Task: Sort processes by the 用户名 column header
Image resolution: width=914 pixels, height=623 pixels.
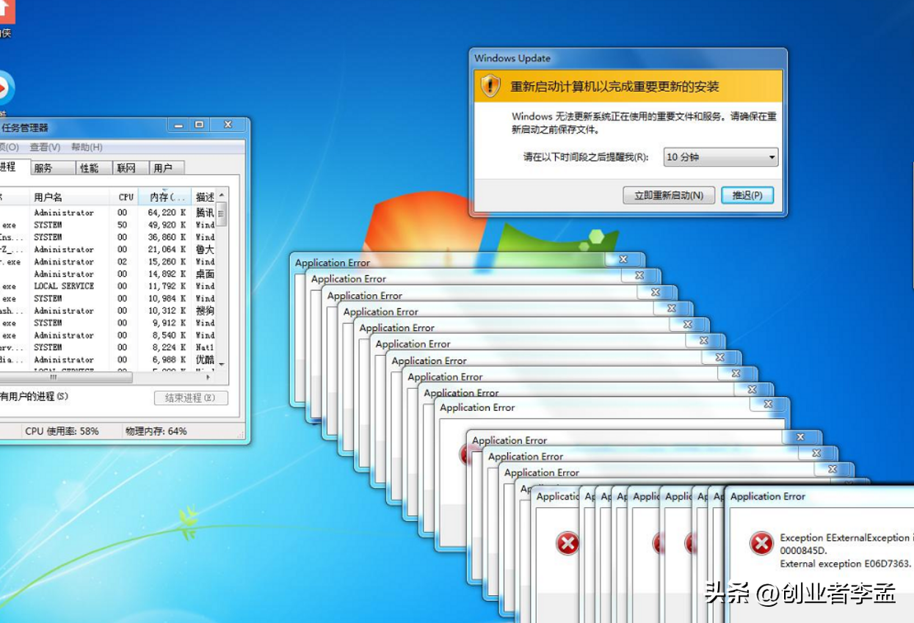Action: tap(70, 197)
